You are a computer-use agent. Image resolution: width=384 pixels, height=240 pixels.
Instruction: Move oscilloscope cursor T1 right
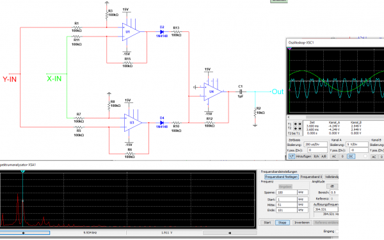pyautogui.click(x=300, y=124)
